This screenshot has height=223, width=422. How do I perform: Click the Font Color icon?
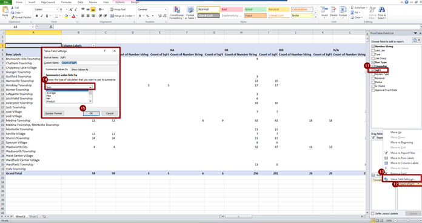tap(73, 16)
